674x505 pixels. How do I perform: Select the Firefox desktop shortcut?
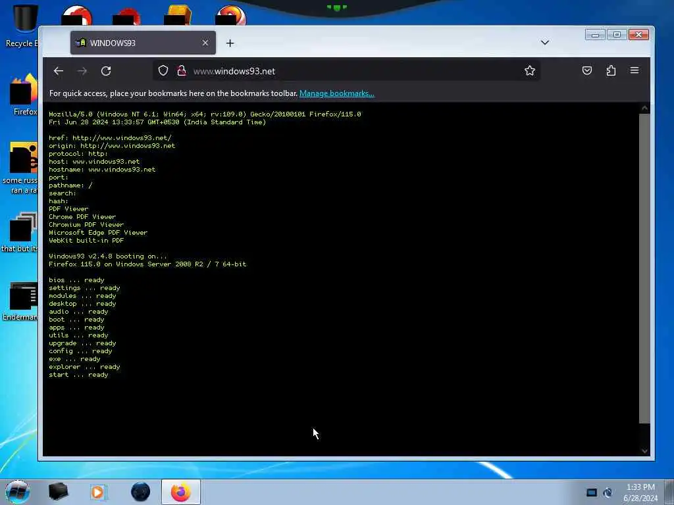[24, 95]
